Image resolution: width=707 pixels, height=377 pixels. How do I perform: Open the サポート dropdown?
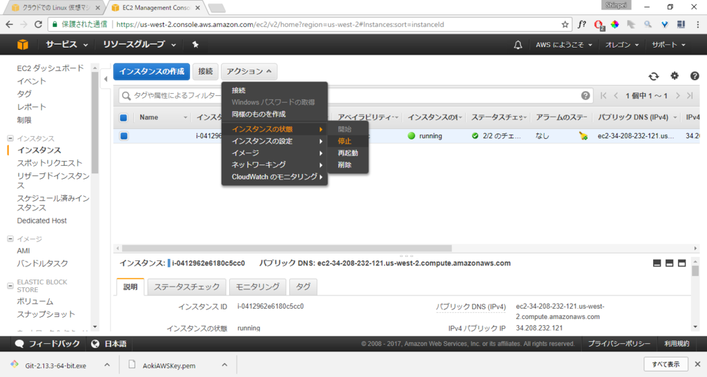tap(668, 45)
